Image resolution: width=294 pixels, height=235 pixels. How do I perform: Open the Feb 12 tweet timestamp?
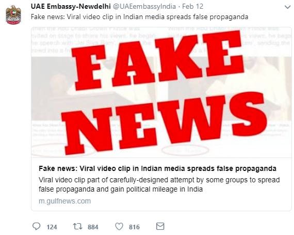[192, 7]
